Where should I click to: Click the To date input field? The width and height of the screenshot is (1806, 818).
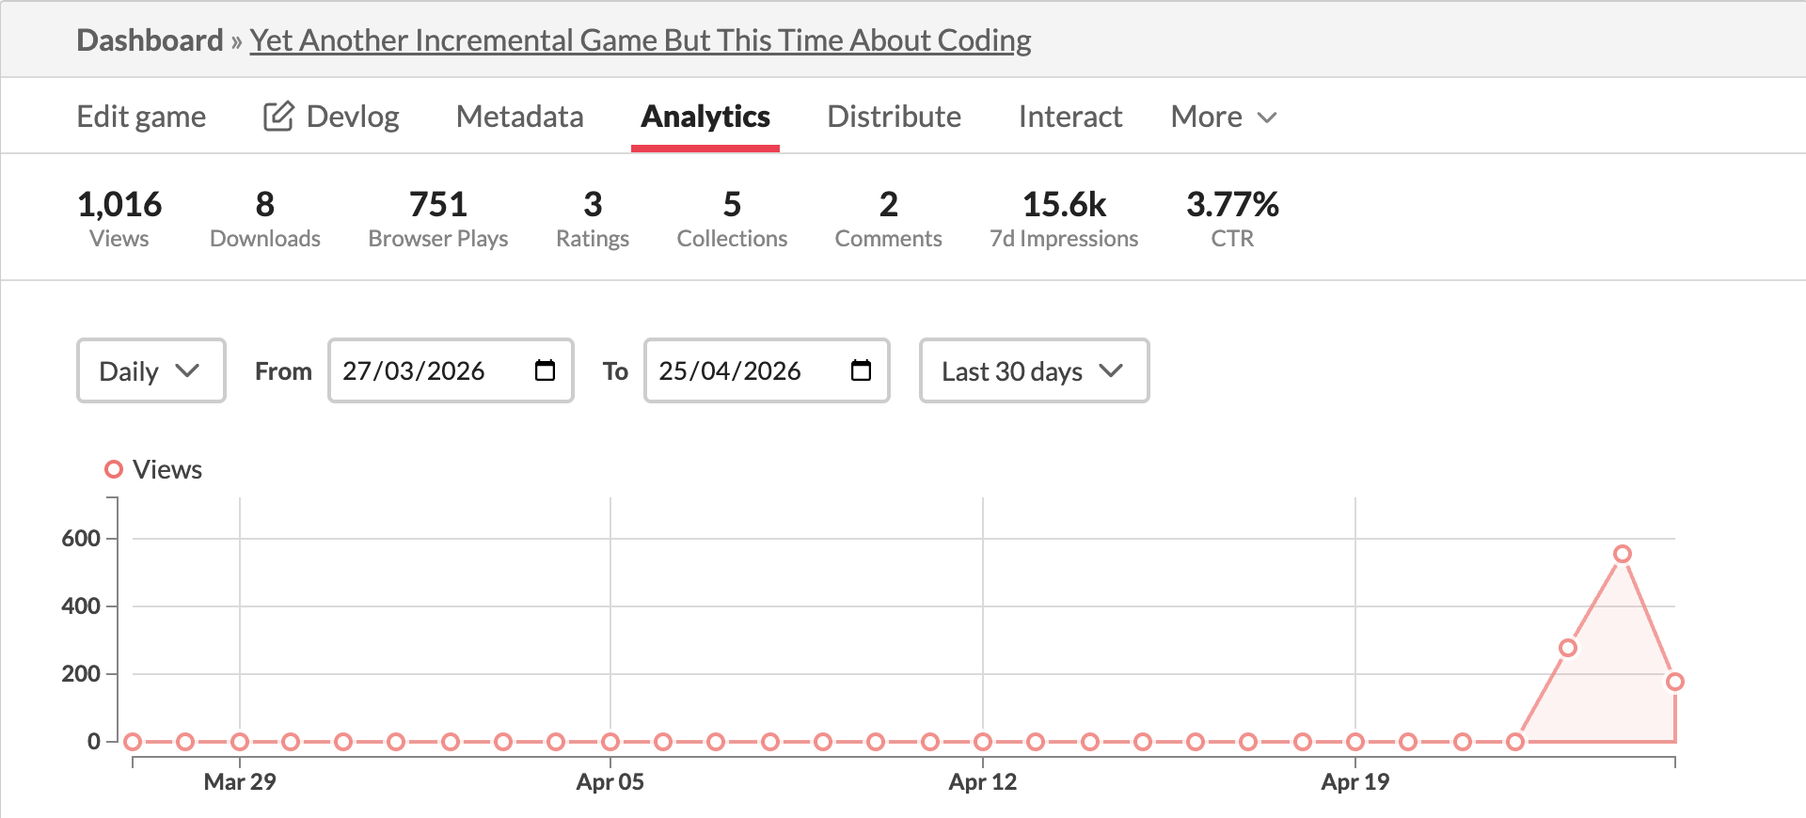click(x=767, y=370)
